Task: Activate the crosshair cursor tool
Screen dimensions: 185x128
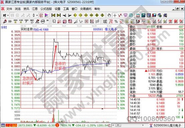Action: [115, 15]
